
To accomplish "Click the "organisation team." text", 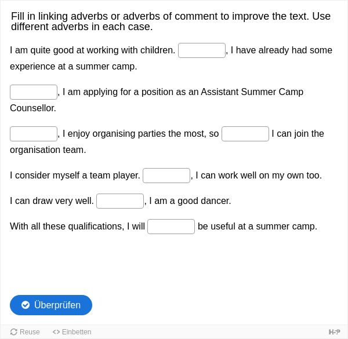I will point(48,150).
